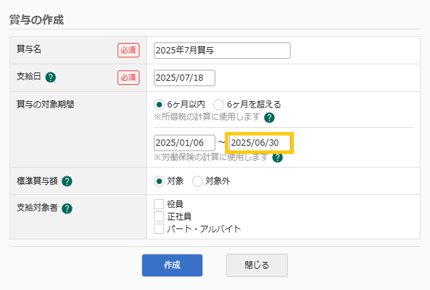The width and height of the screenshot is (430, 290).
Task: Check the 正社員 checkbox
Action: (x=159, y=216)
